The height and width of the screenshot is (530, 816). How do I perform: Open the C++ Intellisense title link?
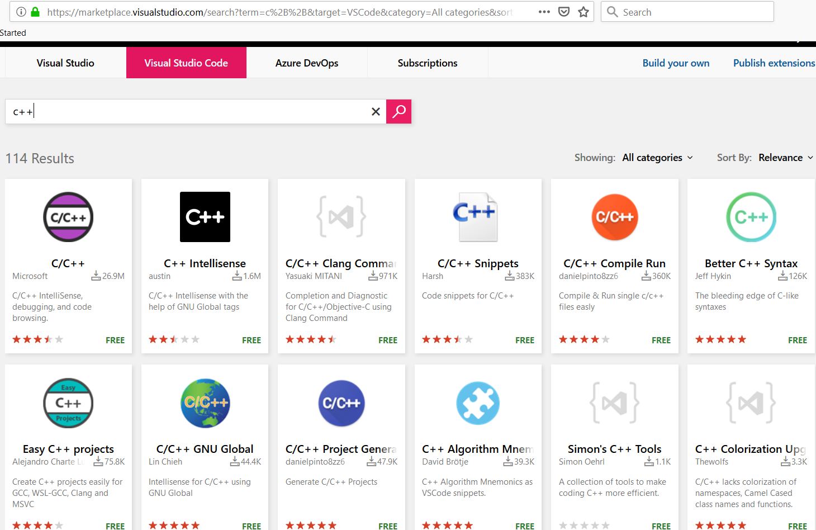(205, 263)
